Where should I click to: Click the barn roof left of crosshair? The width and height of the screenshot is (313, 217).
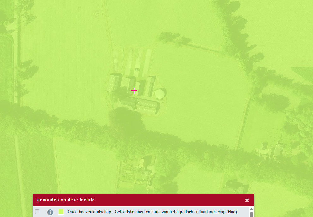(115, 82)
